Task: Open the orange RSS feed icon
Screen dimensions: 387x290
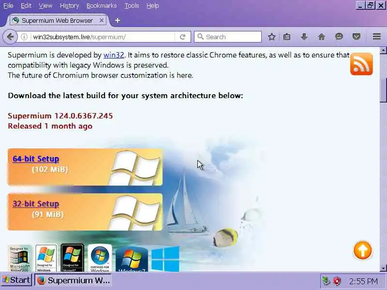Action: tap(361, 64)
